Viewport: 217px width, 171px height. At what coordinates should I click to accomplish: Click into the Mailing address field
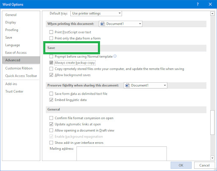coord(122,154)
